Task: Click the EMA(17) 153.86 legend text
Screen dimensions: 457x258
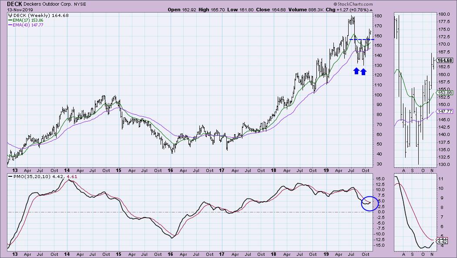Action: pos(28,20)
